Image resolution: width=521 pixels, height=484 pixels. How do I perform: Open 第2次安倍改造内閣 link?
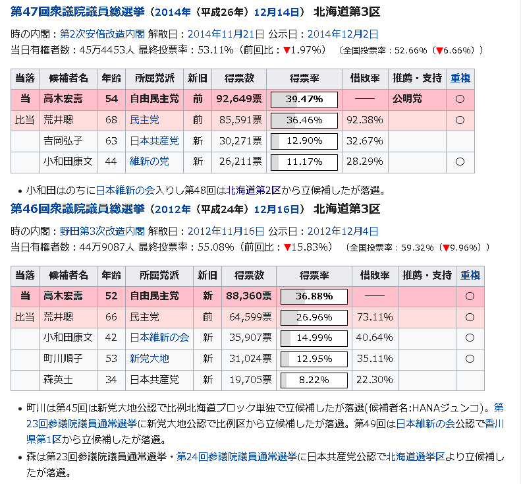(x=102, y=34)
